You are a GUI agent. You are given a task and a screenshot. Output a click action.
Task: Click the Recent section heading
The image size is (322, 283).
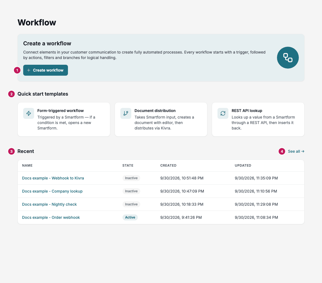(x=26, y=151)
